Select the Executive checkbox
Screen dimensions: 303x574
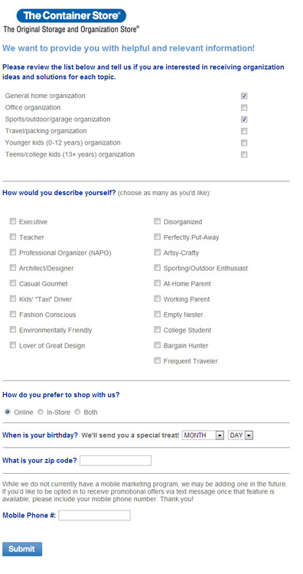tap(13, 221)
